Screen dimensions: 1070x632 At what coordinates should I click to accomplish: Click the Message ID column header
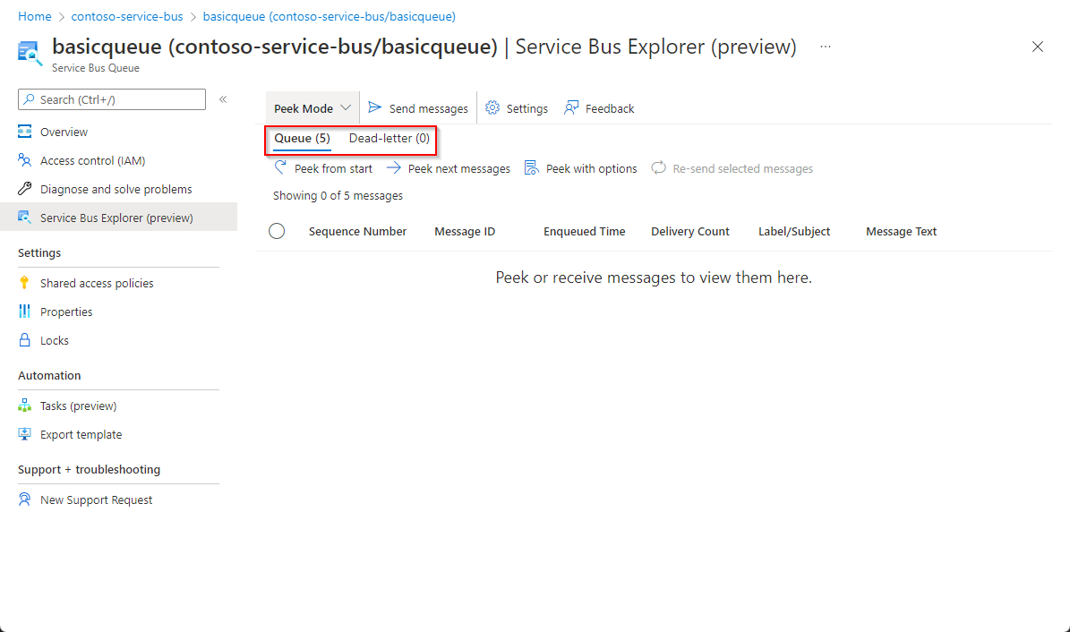pyautogui.click(x=465, y=231)
